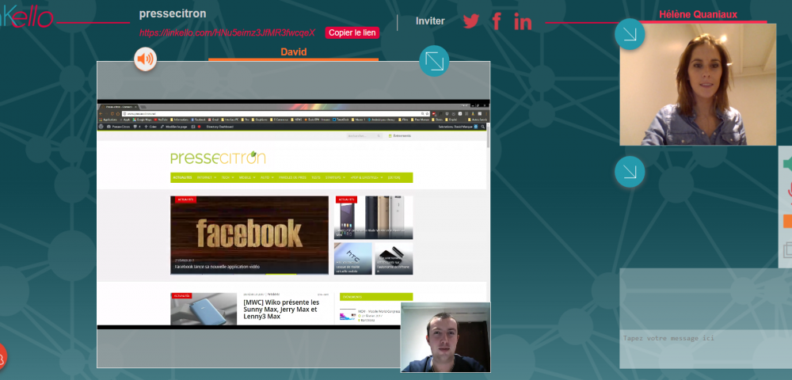This screenshot has height=380, width=792.
Task: Click the Linkello logo
Action: [26, 16]
